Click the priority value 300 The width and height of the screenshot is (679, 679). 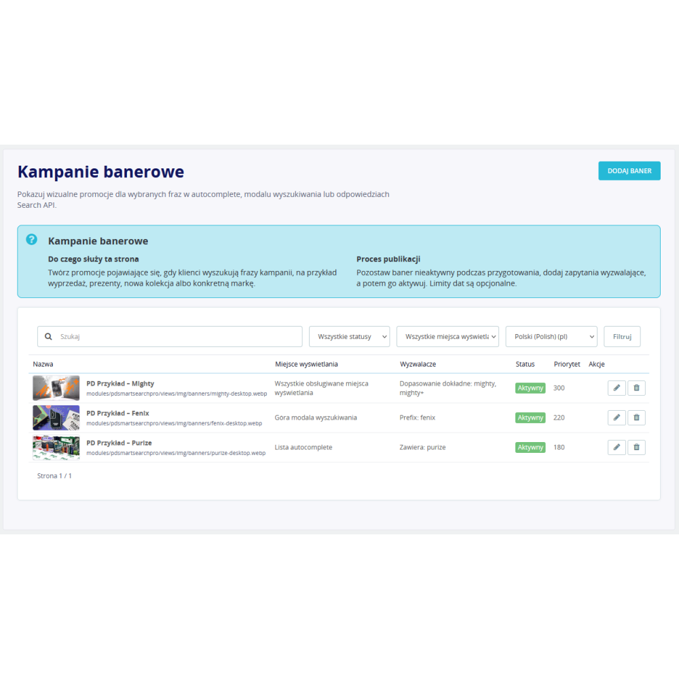point(559,388)
